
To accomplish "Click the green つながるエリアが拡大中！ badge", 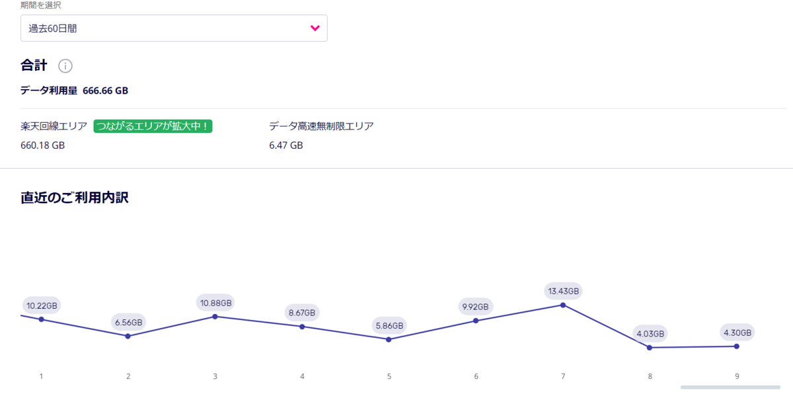I will click(x=153, y=126).
